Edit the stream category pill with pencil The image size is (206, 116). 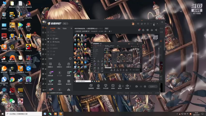[82, 31]
